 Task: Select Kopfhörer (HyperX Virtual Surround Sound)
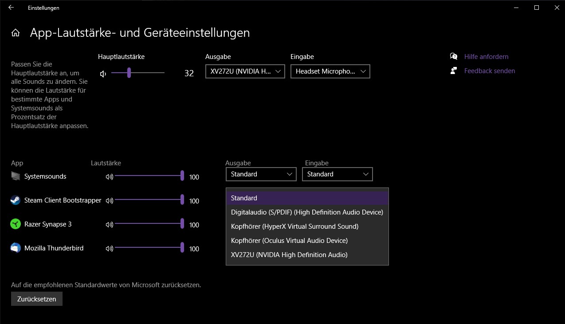[294, 226]
